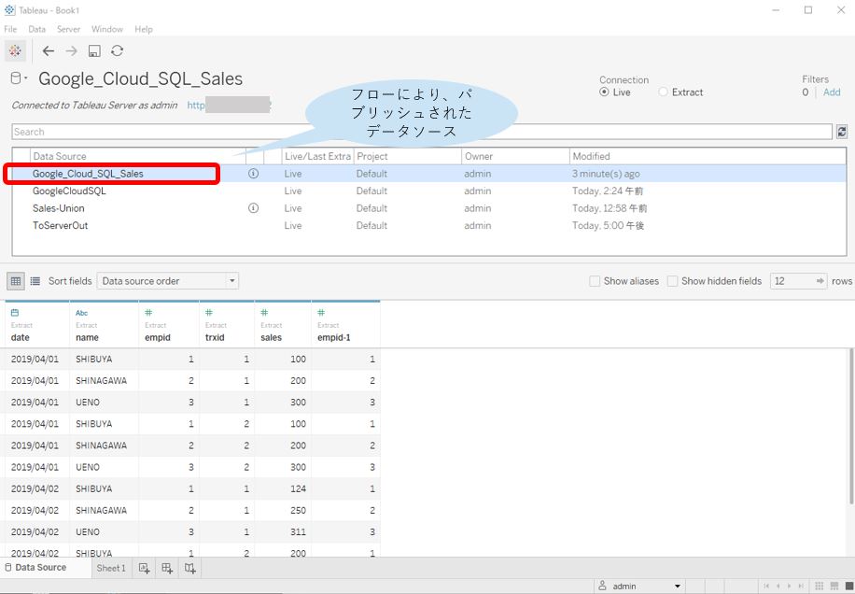Viewport: 855px width, 594px height.
Task: Select the Sales-Union data source row
Action: (429, 208)
